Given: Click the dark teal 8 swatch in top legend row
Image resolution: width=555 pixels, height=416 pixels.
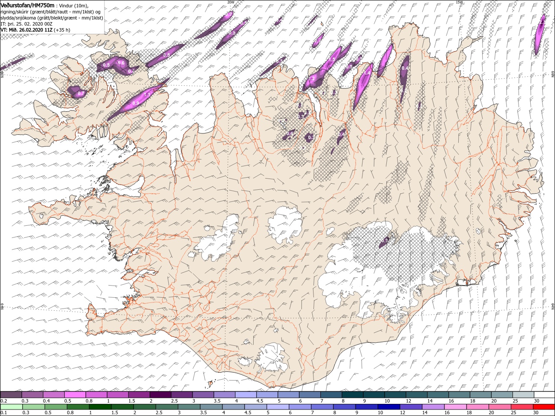Looking at the screenshot, I should tap(352, 395).
